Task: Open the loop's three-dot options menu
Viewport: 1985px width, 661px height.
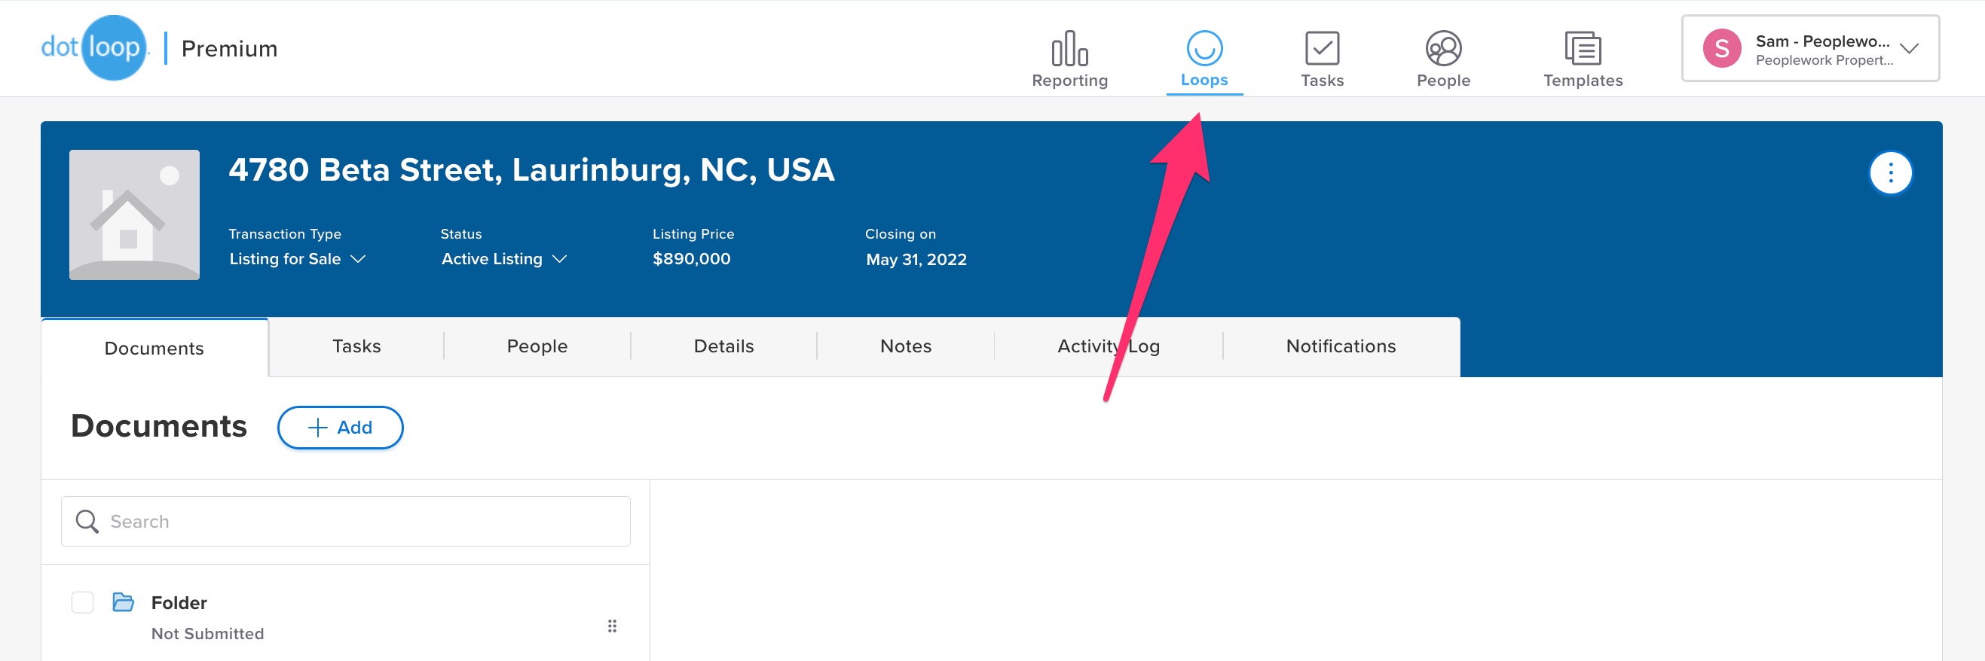Action: pos(1889,173)
